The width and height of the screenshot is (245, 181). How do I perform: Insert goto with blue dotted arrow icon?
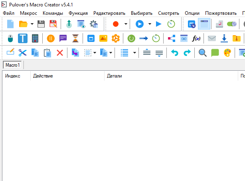tap(144, 38)
